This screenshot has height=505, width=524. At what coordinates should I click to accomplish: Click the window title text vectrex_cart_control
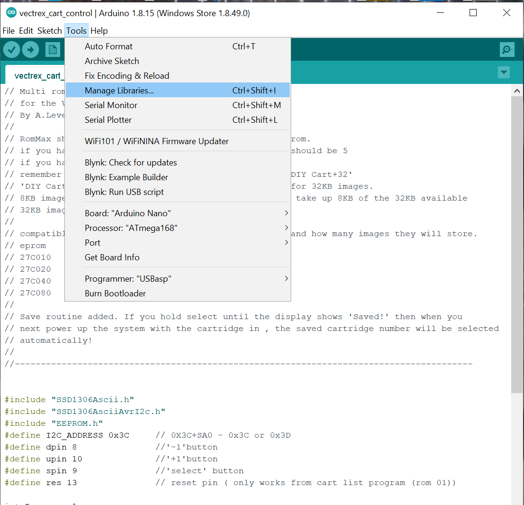56,13
